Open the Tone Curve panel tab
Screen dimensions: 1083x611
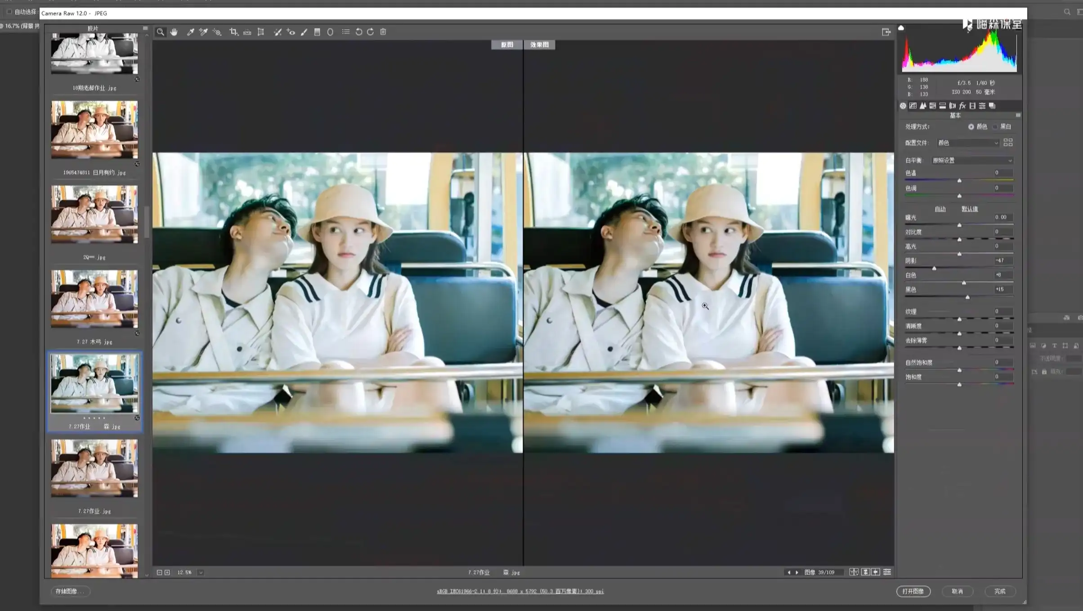tap(913, 106)
